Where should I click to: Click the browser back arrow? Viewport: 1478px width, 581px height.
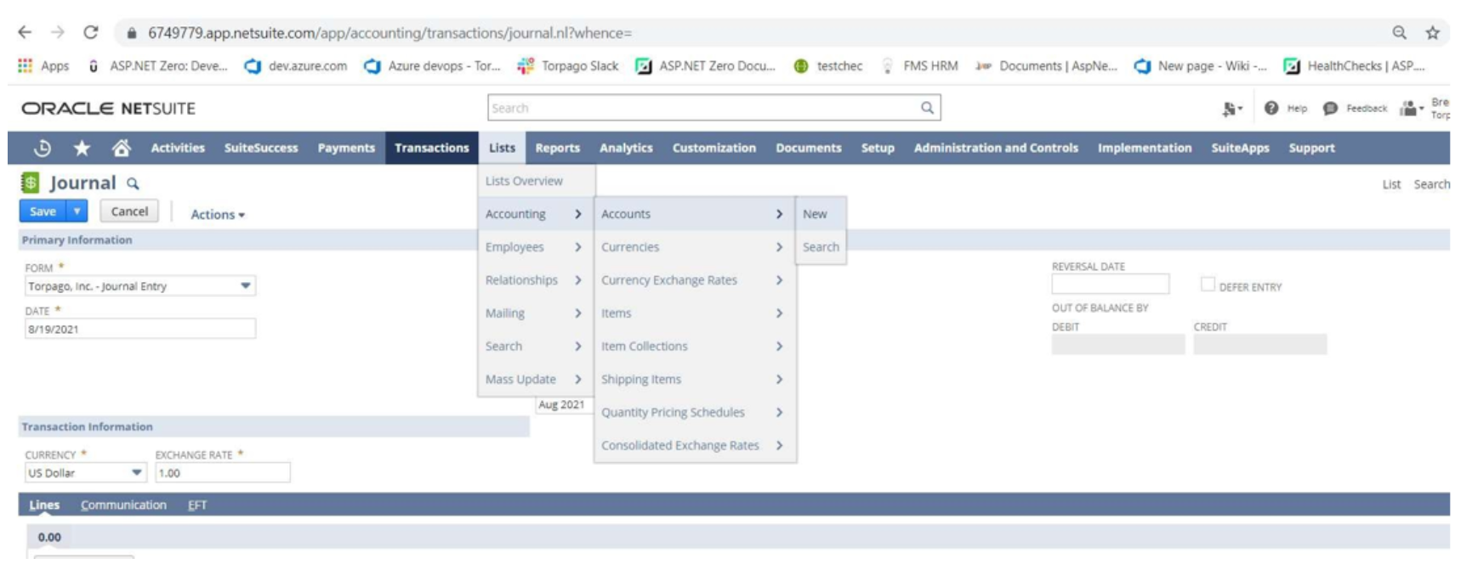click(25, 32)
